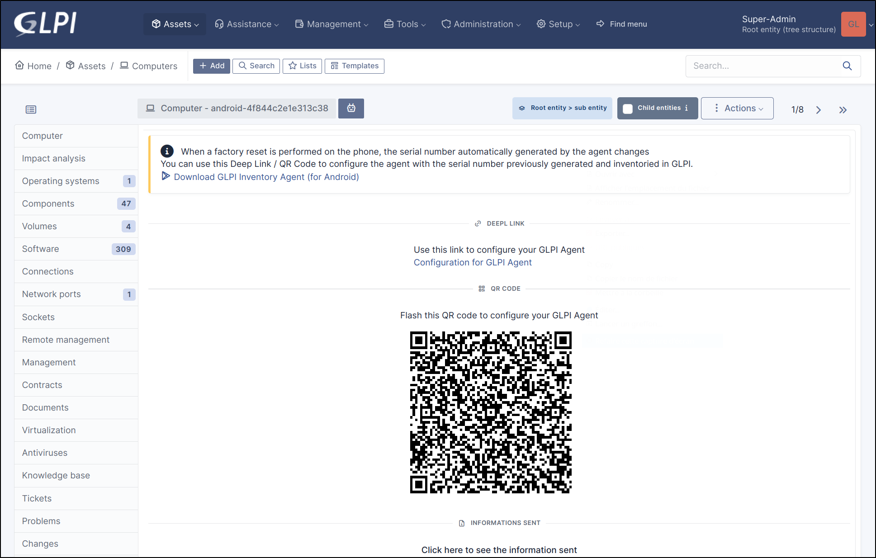
Task: Open the Configuration for GLPI Agent link
Action: pos(473,262)
